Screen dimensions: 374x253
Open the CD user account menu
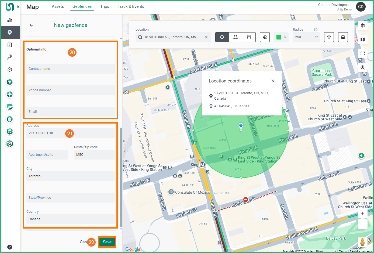click(361, 7)
